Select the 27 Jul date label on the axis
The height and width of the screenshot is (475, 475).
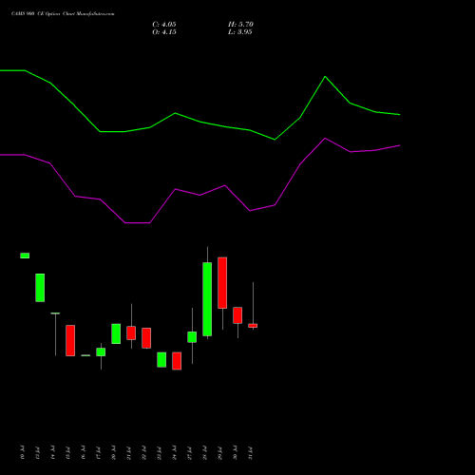click(x=189, y=453)
